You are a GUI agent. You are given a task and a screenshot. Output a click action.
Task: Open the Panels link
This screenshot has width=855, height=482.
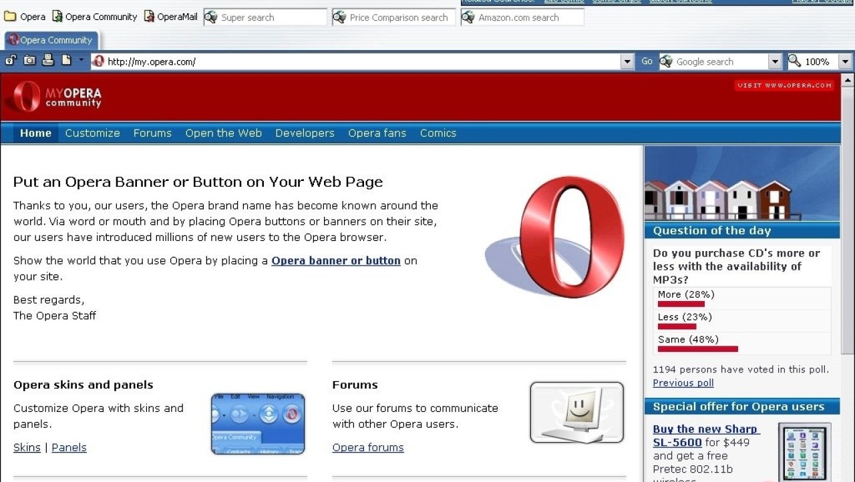tap(69, 447)
